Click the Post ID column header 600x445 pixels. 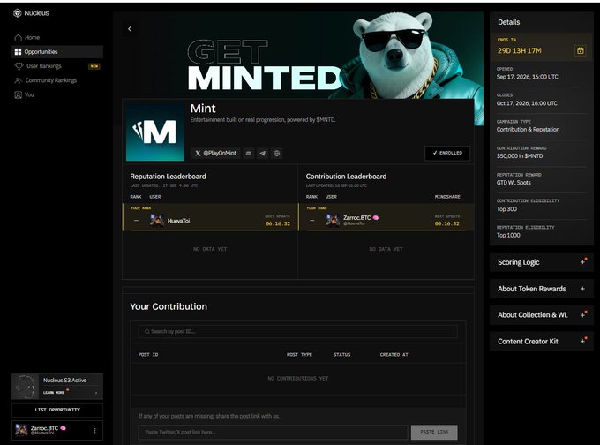coord(148,355)
